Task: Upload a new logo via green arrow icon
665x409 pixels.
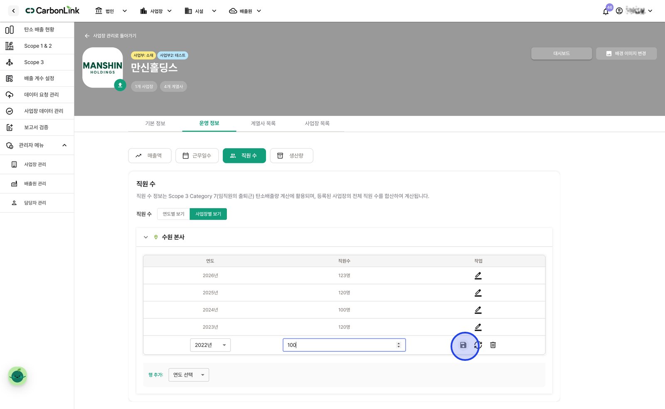Action: [x=120, y=85]
